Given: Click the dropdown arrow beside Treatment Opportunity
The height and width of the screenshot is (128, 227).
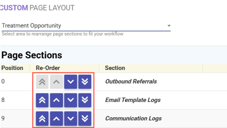Looking at the screenshot, I should coord(169,26).
